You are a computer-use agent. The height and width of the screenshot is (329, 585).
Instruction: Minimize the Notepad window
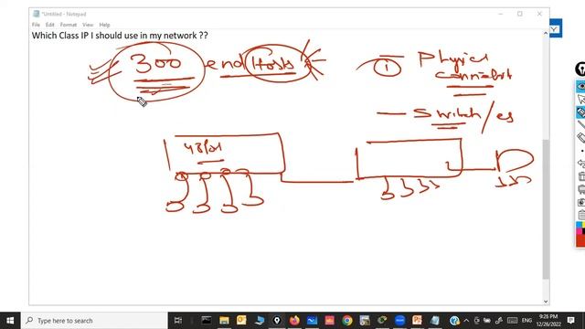tap(500, 14)
